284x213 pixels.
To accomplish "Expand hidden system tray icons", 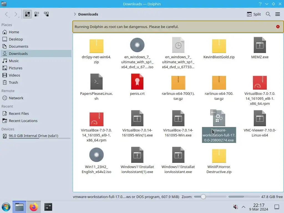I will [x=244, y=207].
